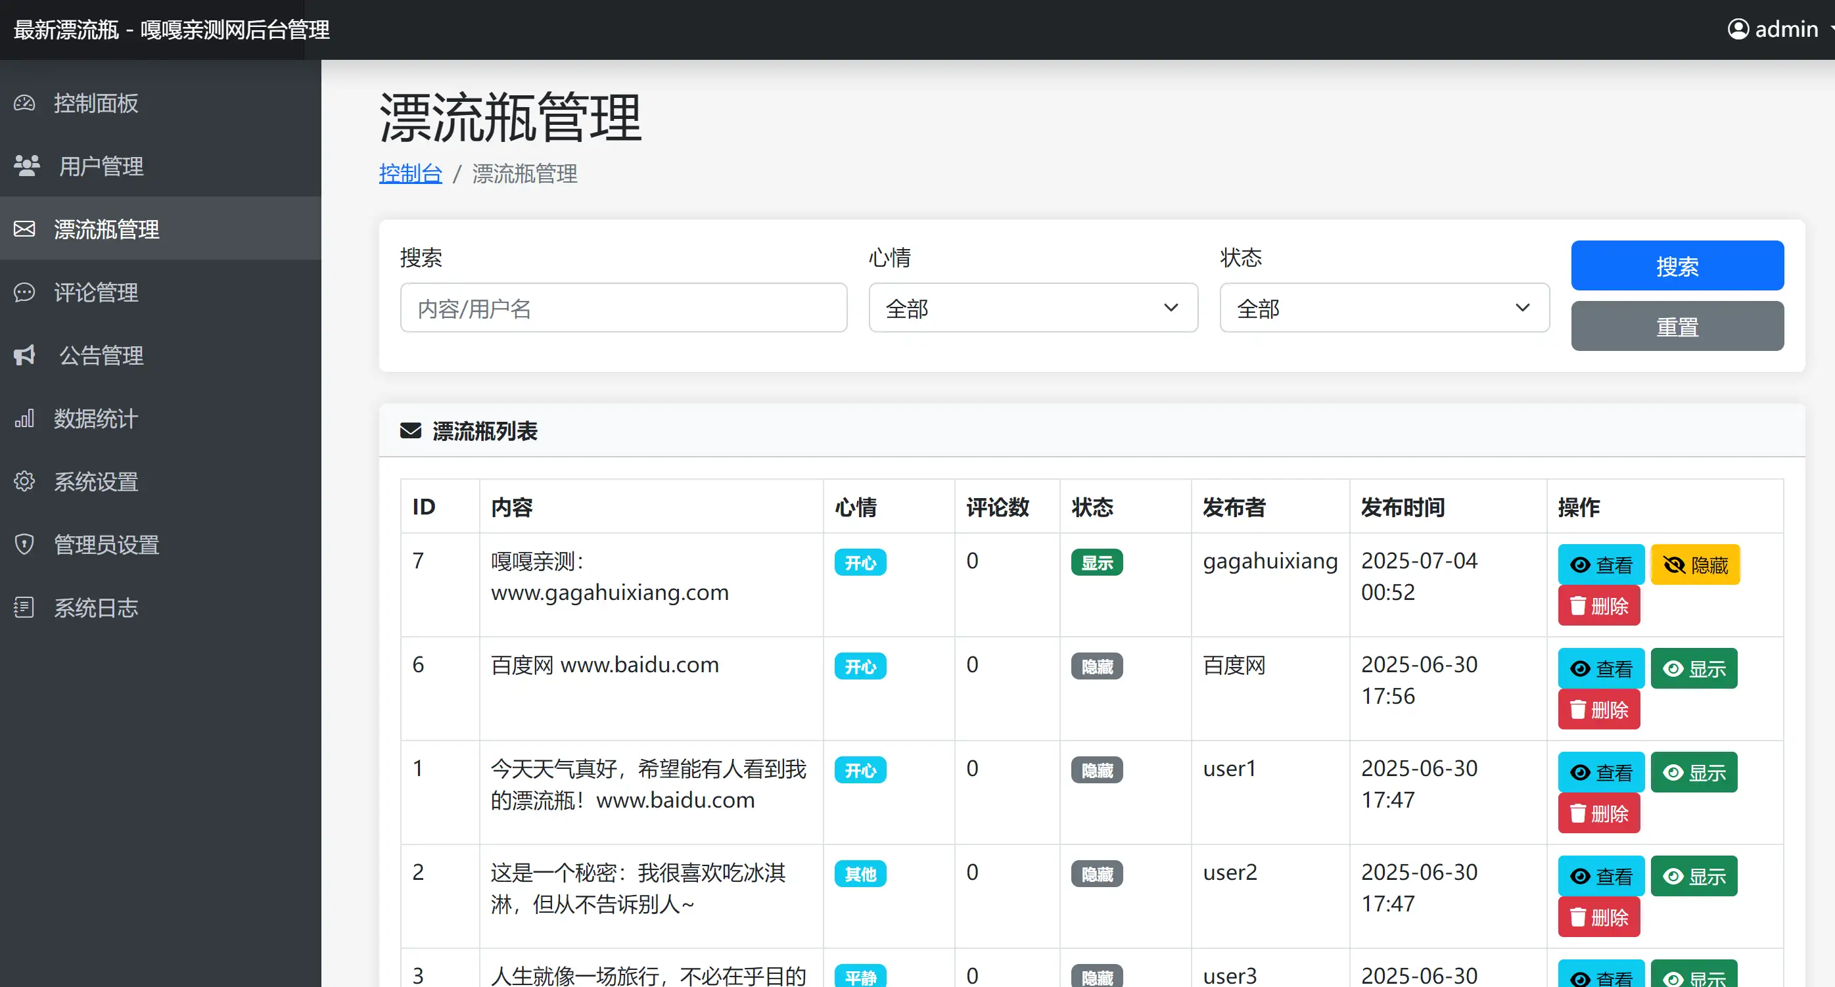Delete bottle 2 with its 删除 button
Image resolution: width=1835 pixels, height=987 pixels.
point(1598,917)
